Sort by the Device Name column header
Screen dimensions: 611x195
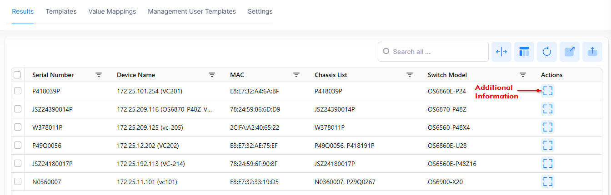[x=136, y=75]
